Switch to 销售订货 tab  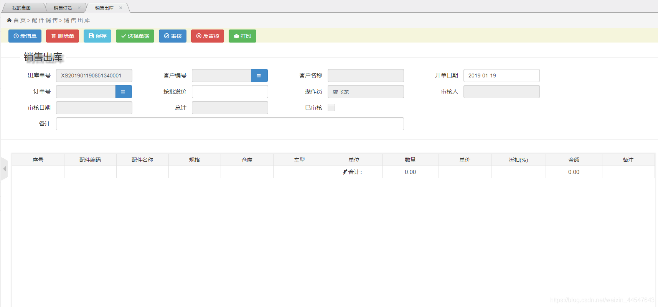pyautogui.click(x=63, y=8)
